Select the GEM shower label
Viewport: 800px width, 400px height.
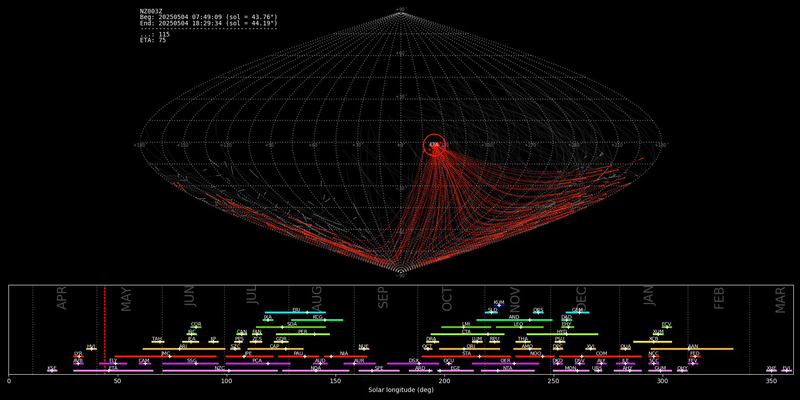[577, 310]
